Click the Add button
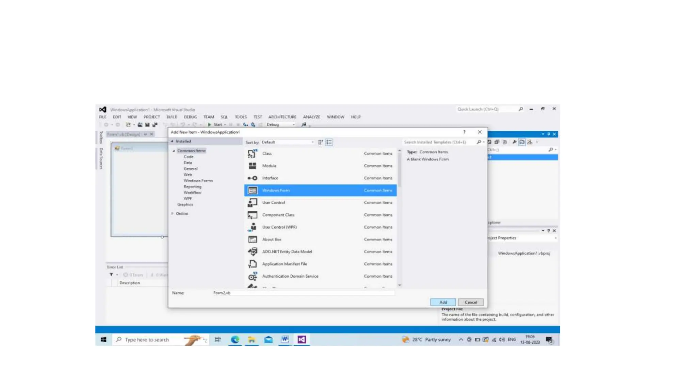 point(443,302)
